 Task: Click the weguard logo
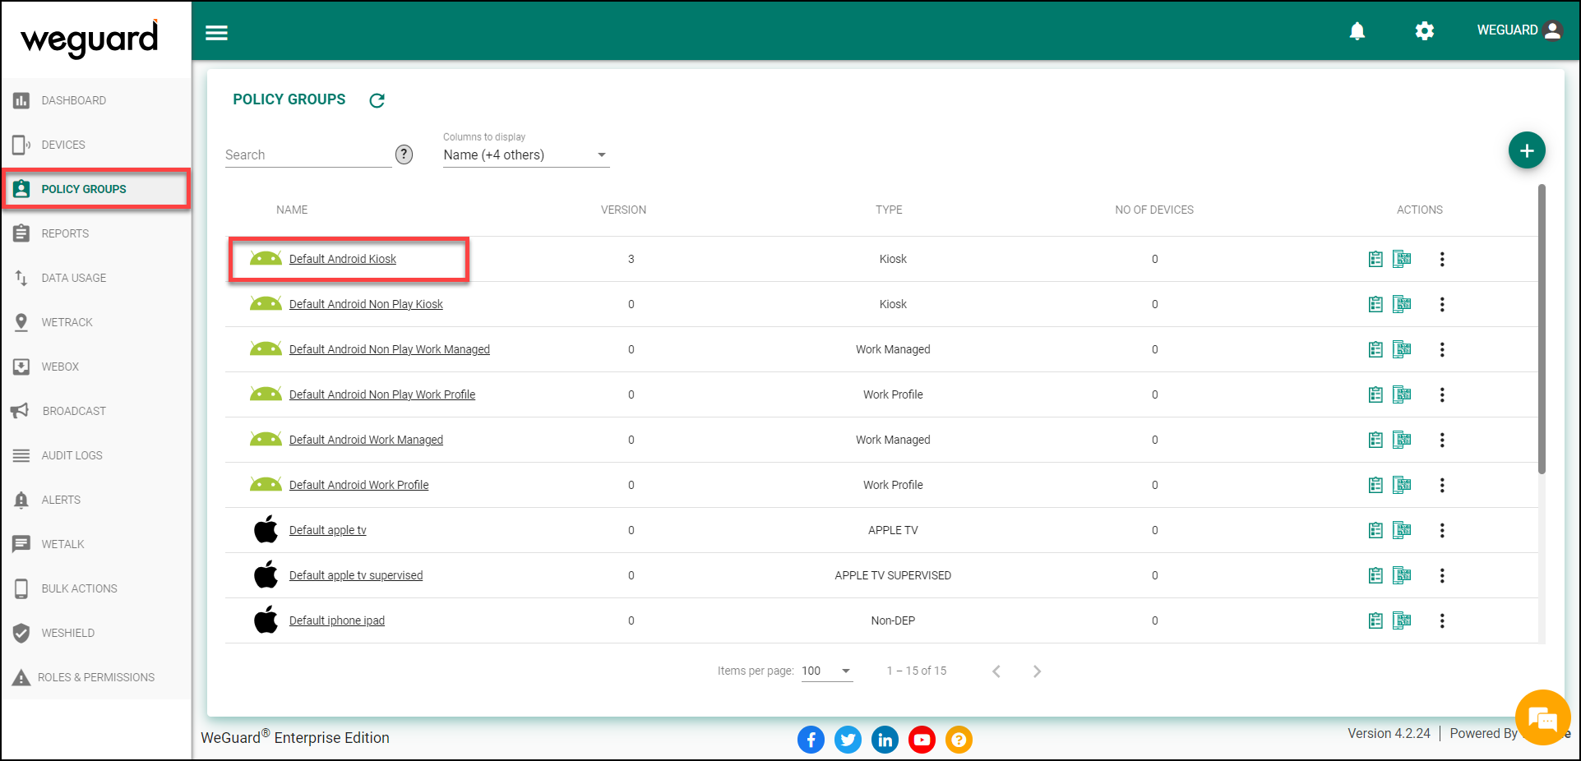click(x=90, y=39)
